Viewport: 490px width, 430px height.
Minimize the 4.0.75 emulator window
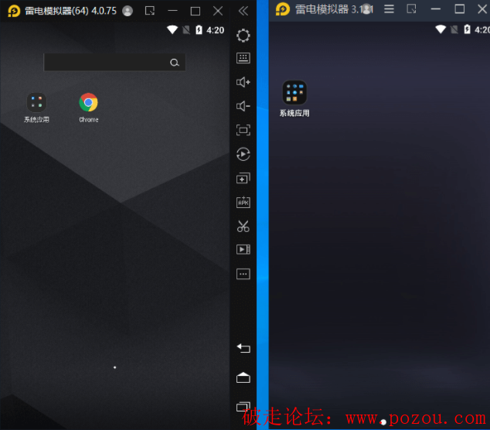172,11
